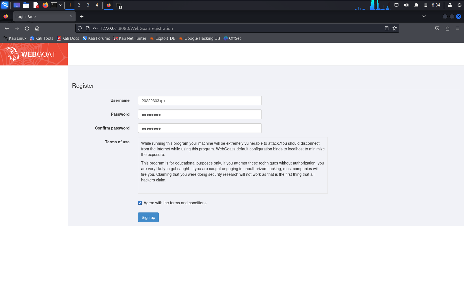The width and height of the screenshot is (464, 294).
Task: Toggle reader view icon
Action: coord(387,28)
